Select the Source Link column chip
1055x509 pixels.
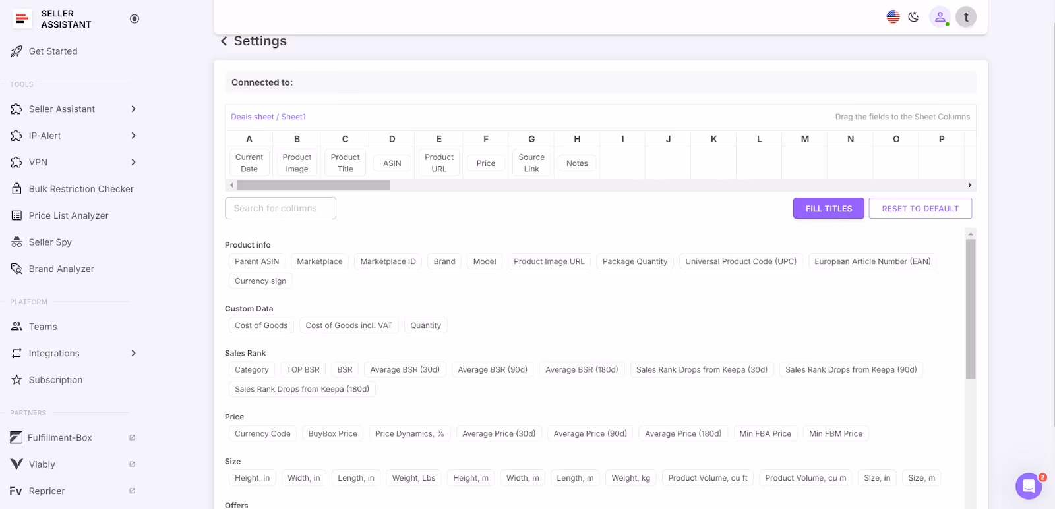(x=531, y=163)
